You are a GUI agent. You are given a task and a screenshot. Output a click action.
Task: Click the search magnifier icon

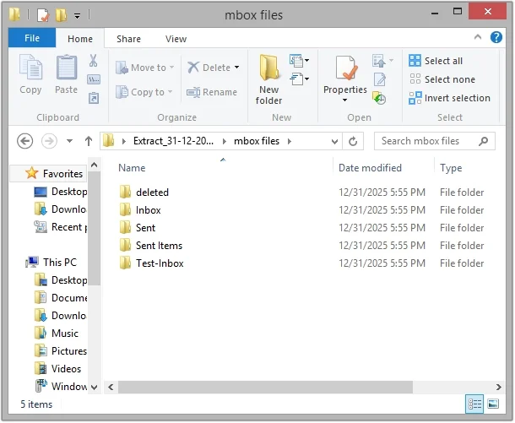point(483,141)
